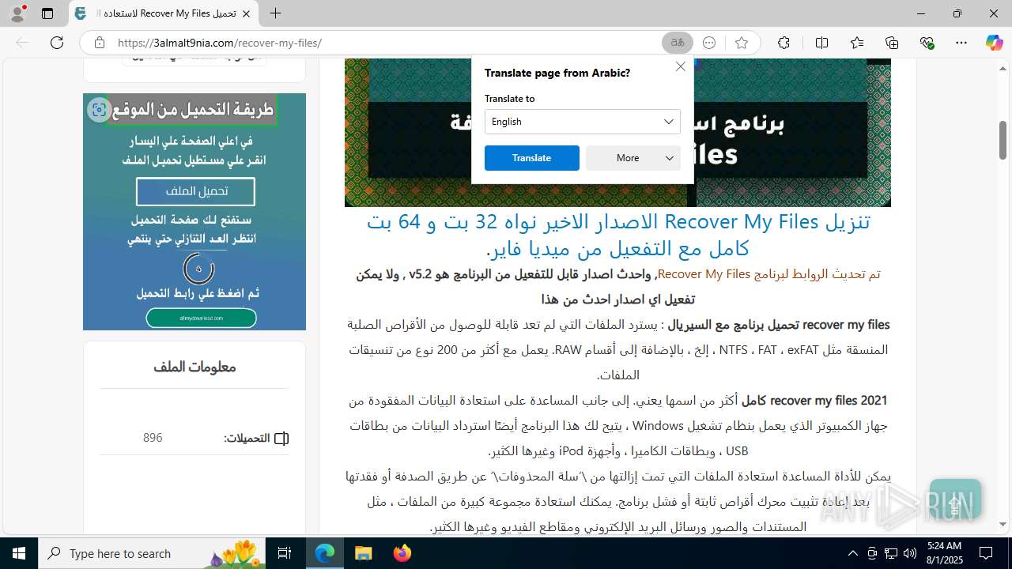Screen dimensions: 1012x569
Task: Open Task View on the taskbar
Action: 285,553
